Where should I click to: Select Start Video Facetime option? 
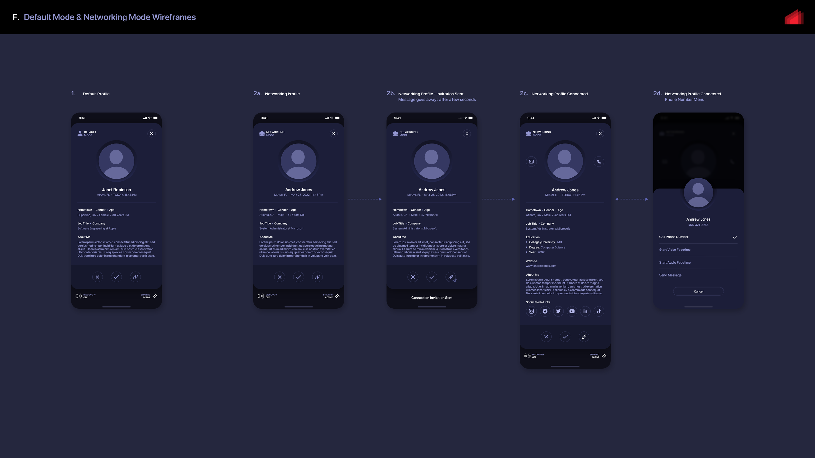[x=675, y=250]
